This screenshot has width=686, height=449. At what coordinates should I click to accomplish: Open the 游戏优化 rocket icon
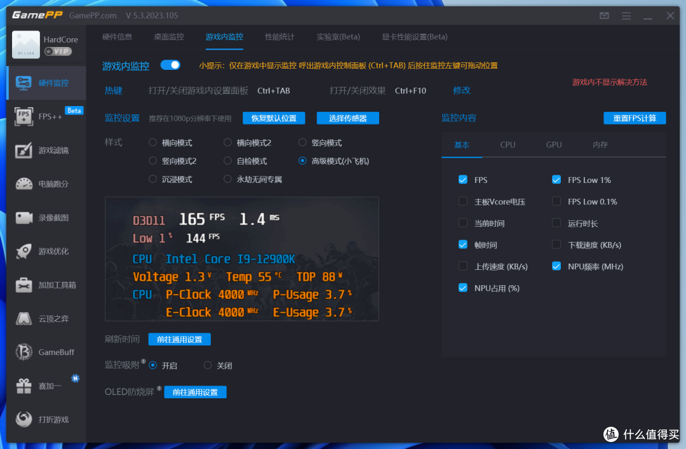[24, 251]
